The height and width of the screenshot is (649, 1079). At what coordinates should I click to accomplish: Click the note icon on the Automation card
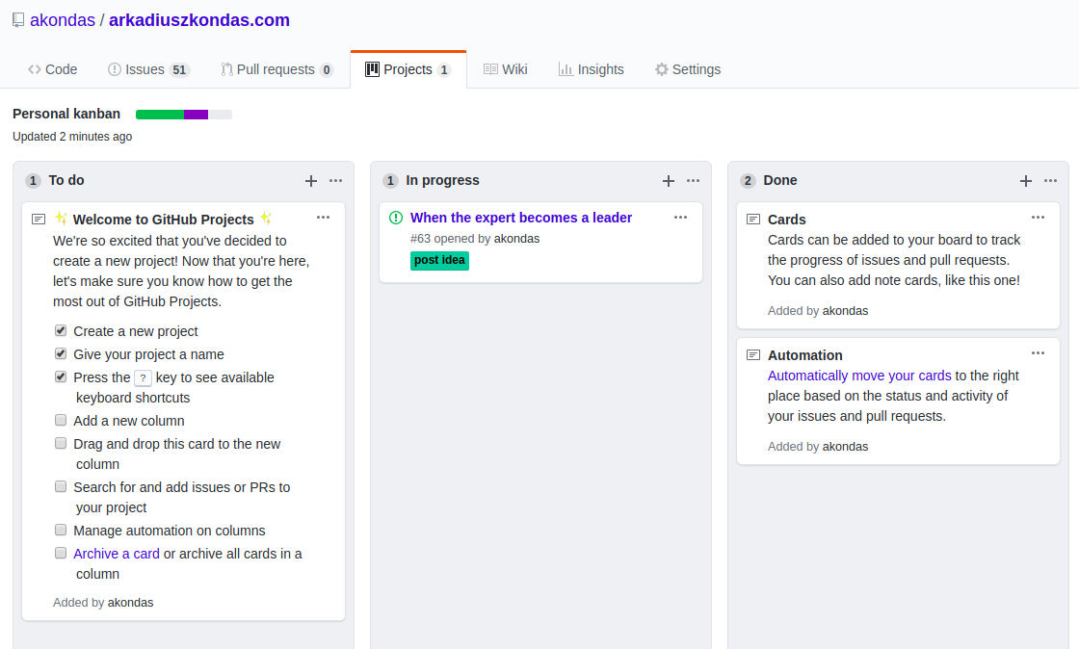[753, 355]
